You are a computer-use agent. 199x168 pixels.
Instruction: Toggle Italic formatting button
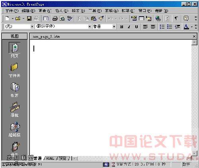tap(129, 27)
